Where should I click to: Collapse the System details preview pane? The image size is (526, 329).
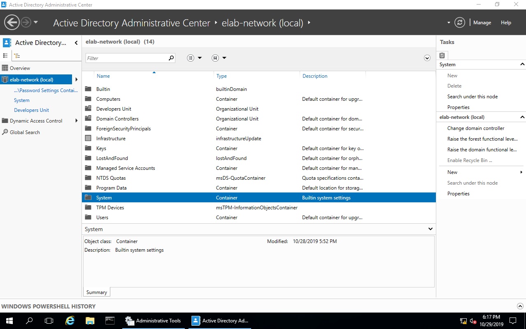[431, 229]
